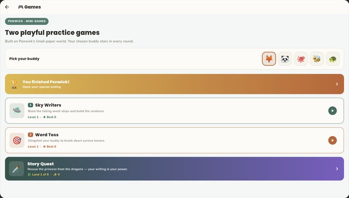Click Blast the falling word-ships description
This screenshot has width=349, height=198.
coord(66,111)
